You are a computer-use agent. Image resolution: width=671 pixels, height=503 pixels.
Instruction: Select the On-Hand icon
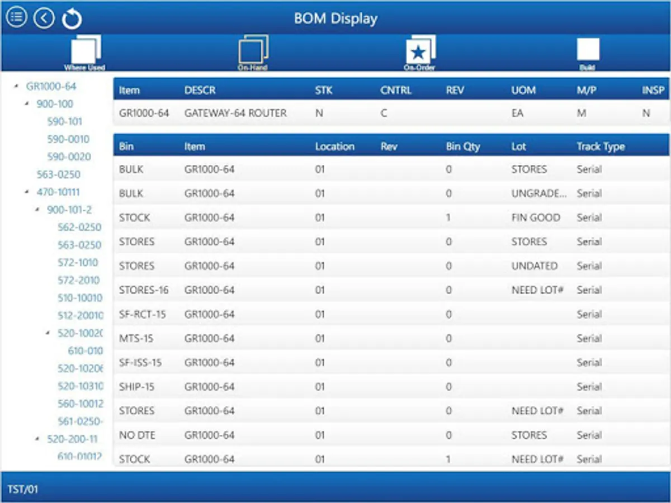(x=253, y=53)
